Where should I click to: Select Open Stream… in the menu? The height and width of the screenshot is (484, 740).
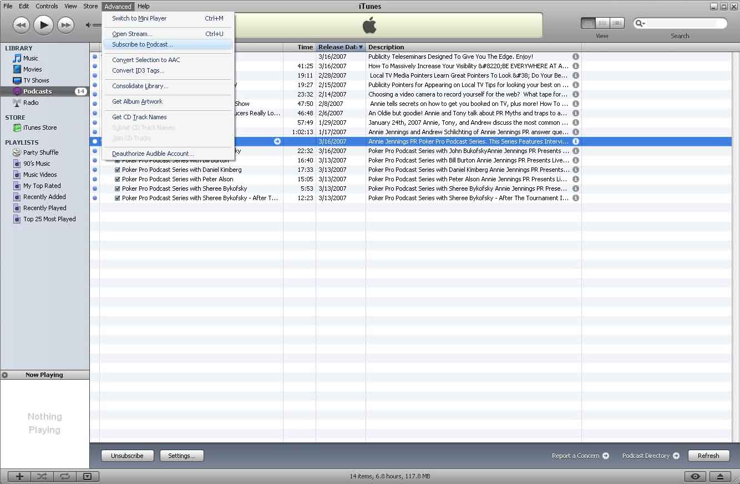click(169, 34)
